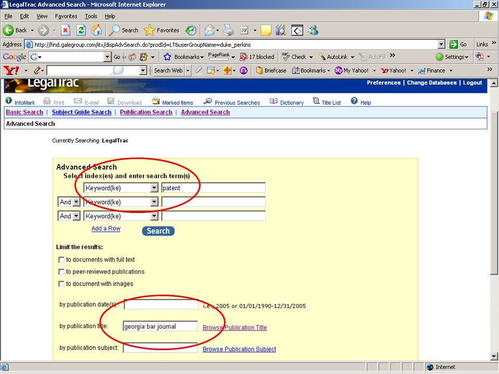
Task: Refresh the page using the green refresh icon
Action: 81,30
